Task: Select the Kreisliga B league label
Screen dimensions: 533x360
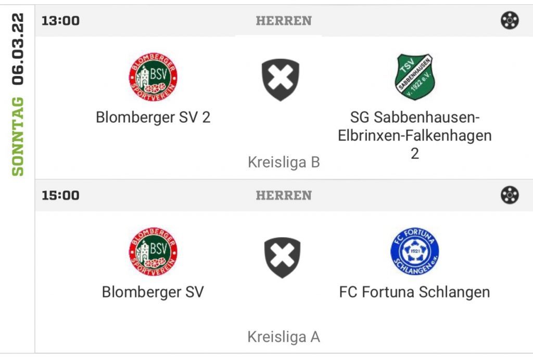Action: point(284,162)
